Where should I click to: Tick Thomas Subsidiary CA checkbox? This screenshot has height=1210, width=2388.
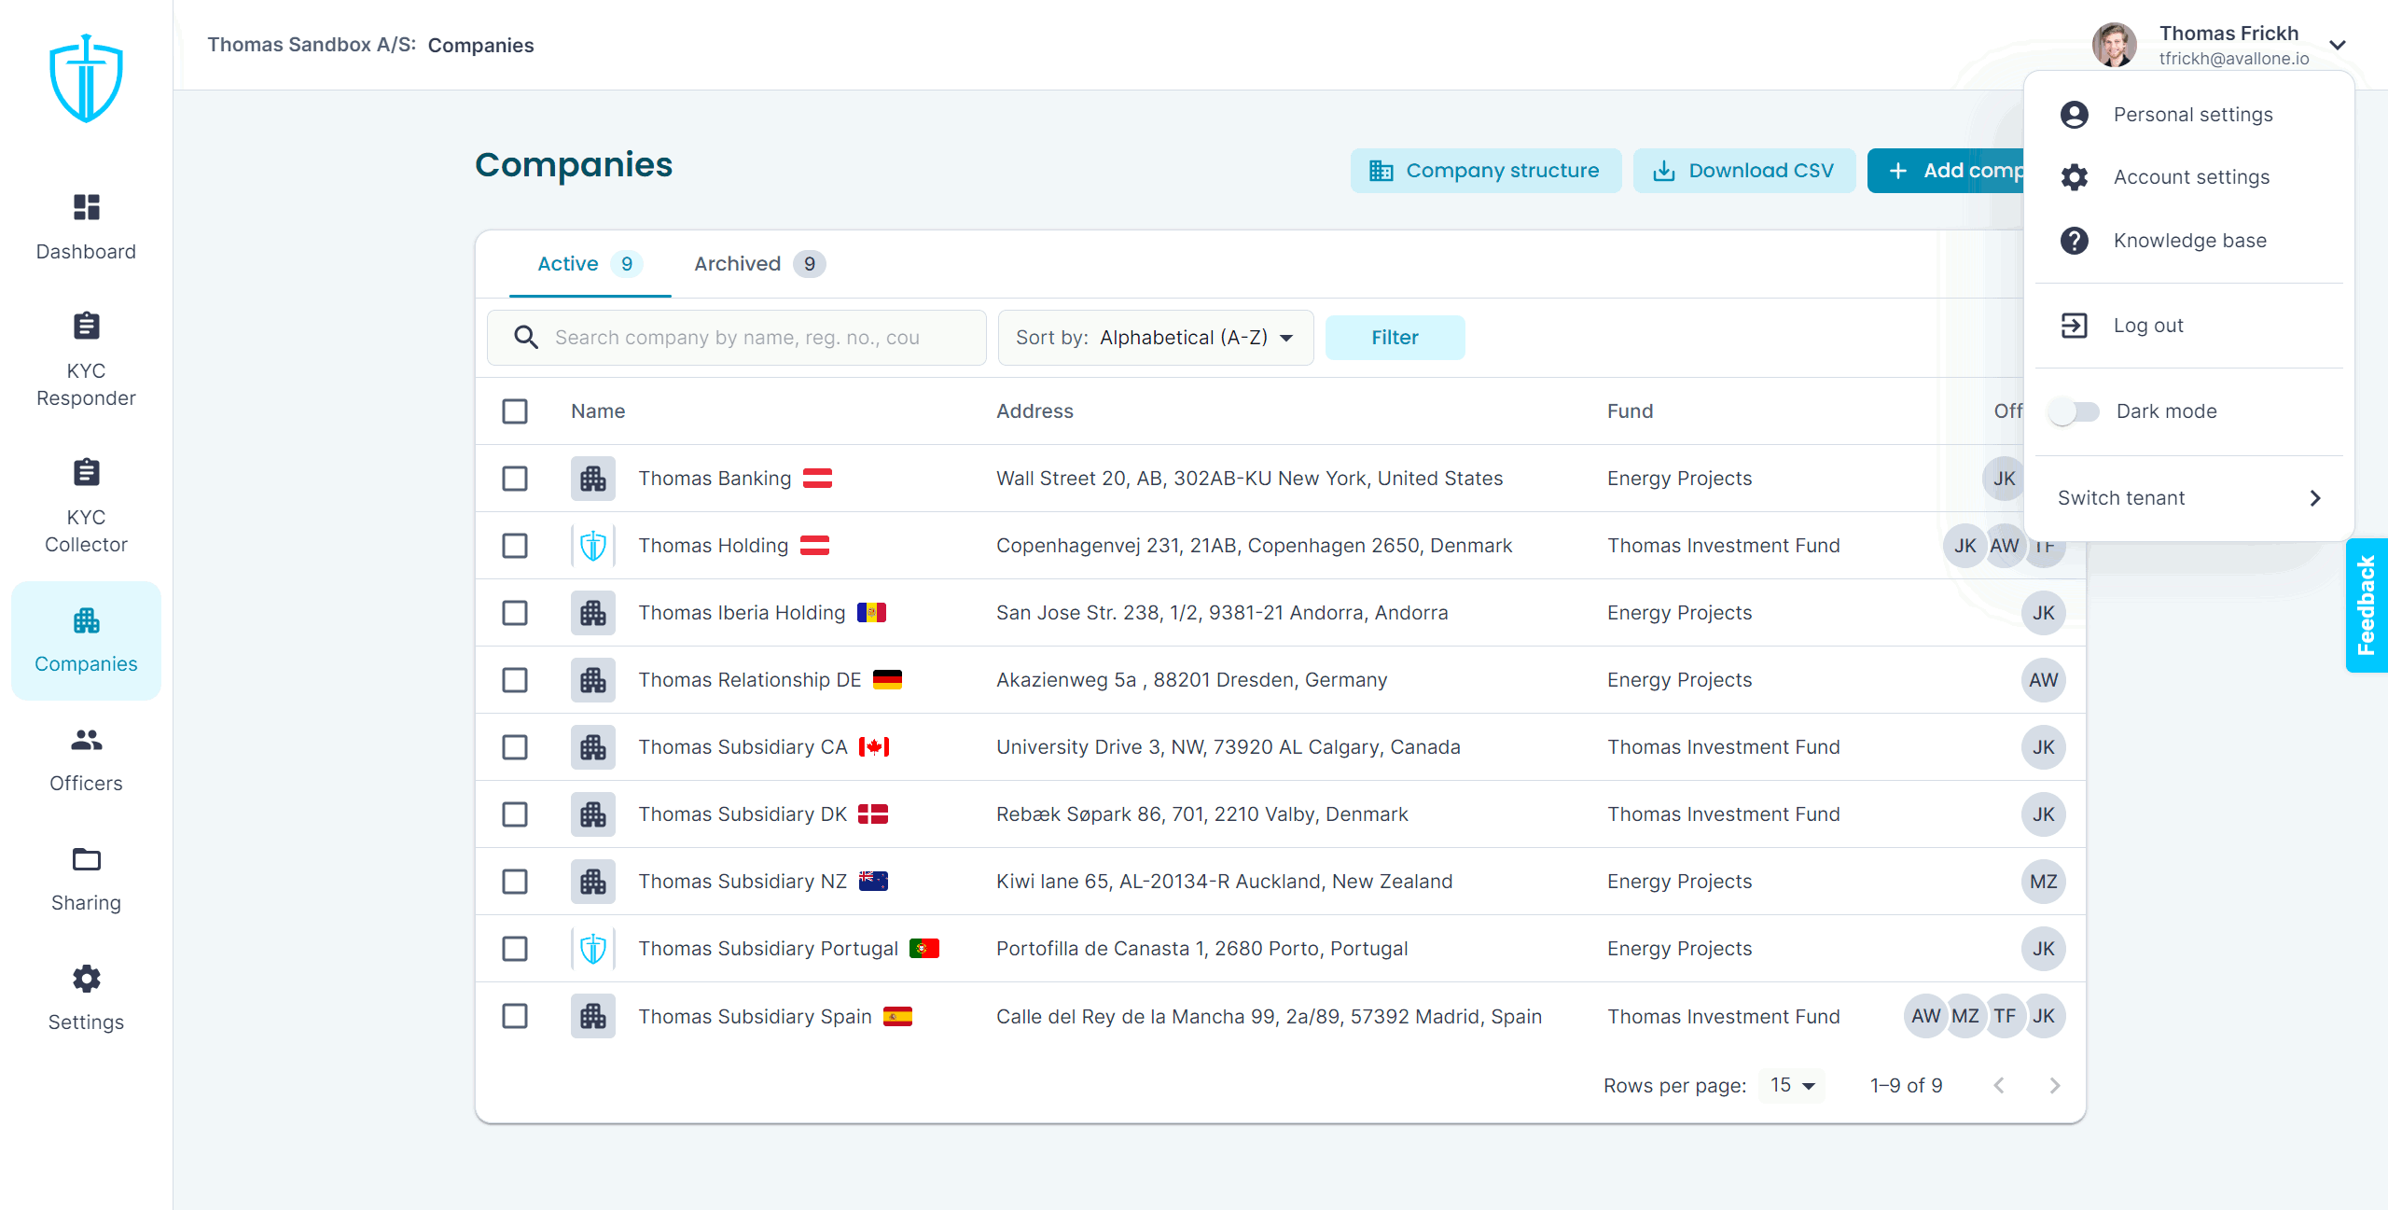tap(515, 747)
